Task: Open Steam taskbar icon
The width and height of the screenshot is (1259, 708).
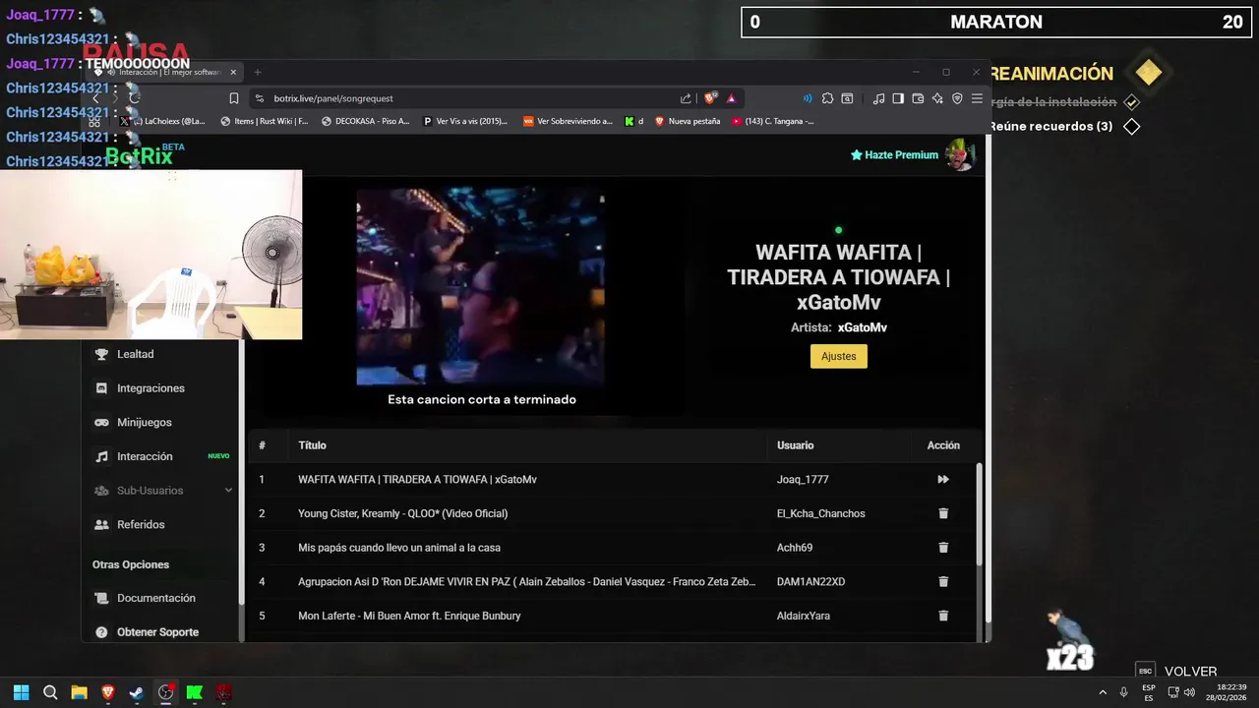Action: click(137, 692)
